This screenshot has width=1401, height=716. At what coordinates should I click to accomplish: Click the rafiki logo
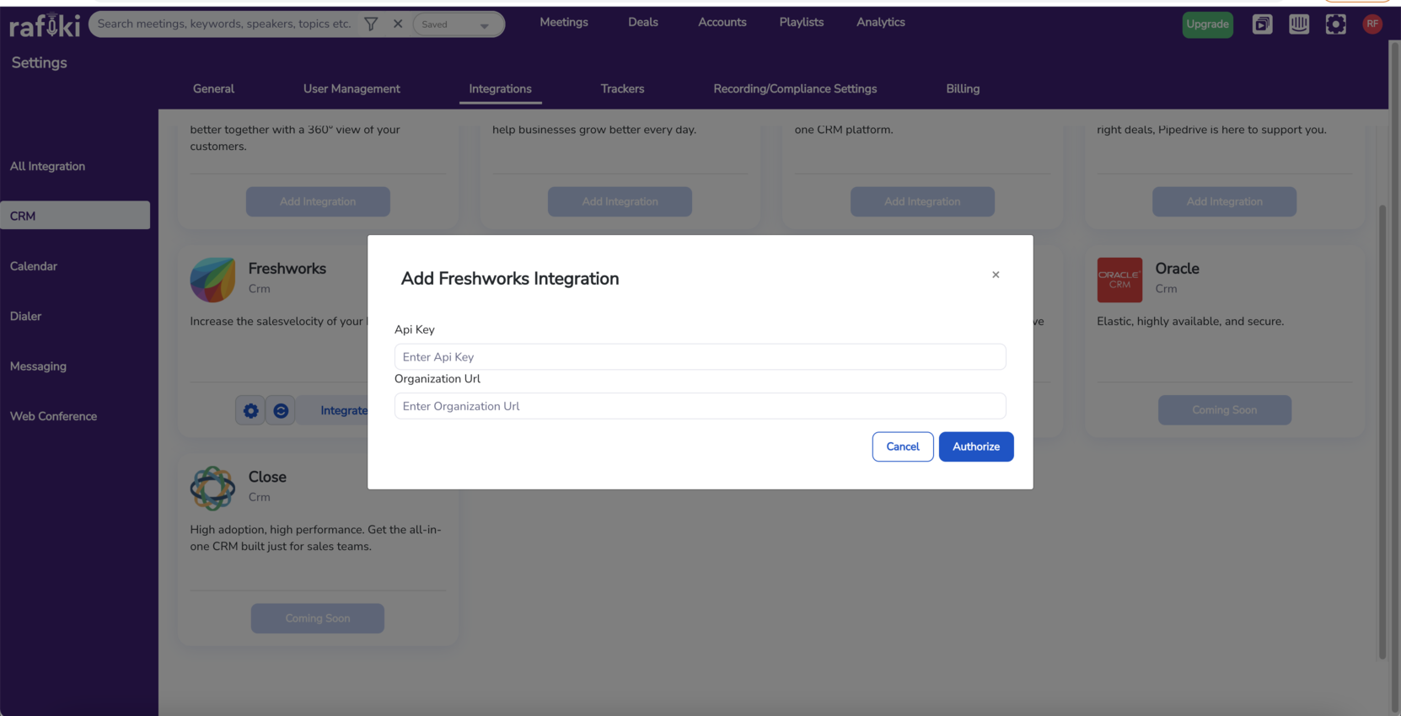coord(45,24)
